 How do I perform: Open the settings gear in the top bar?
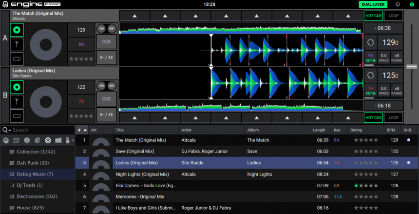pyautogui.click(x=398, y=4)
